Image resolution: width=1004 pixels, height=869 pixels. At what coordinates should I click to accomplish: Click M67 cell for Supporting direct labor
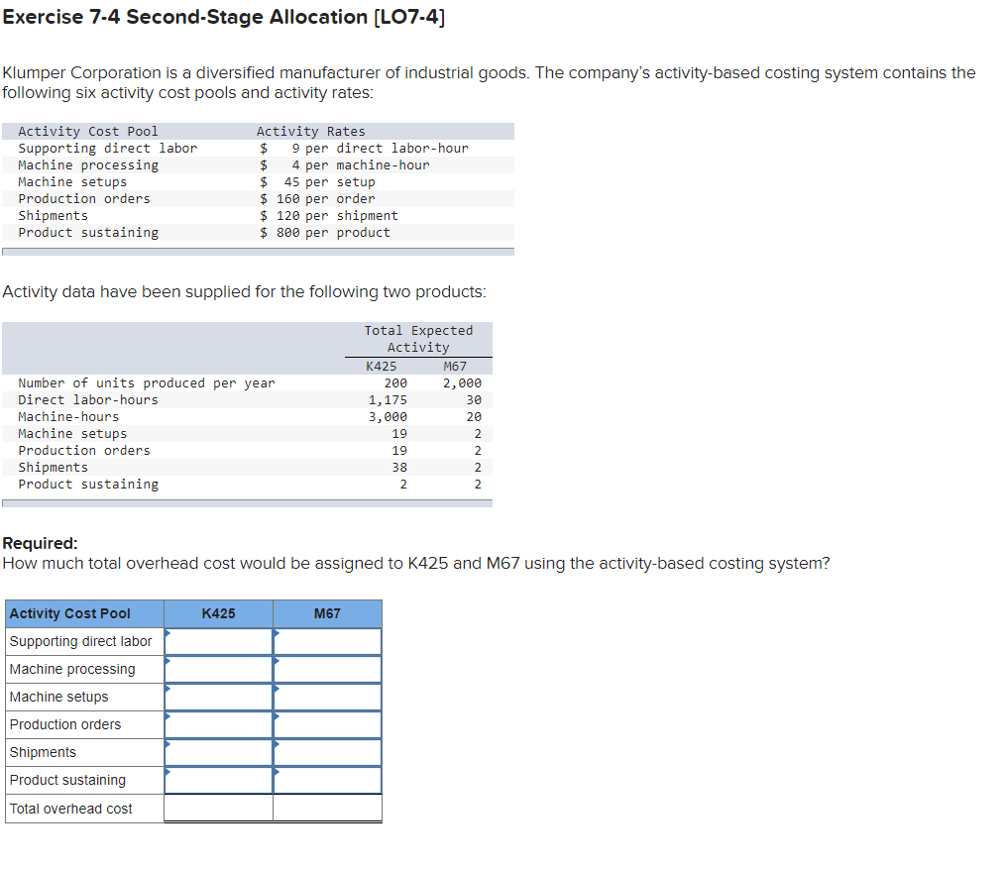point(327,641)
